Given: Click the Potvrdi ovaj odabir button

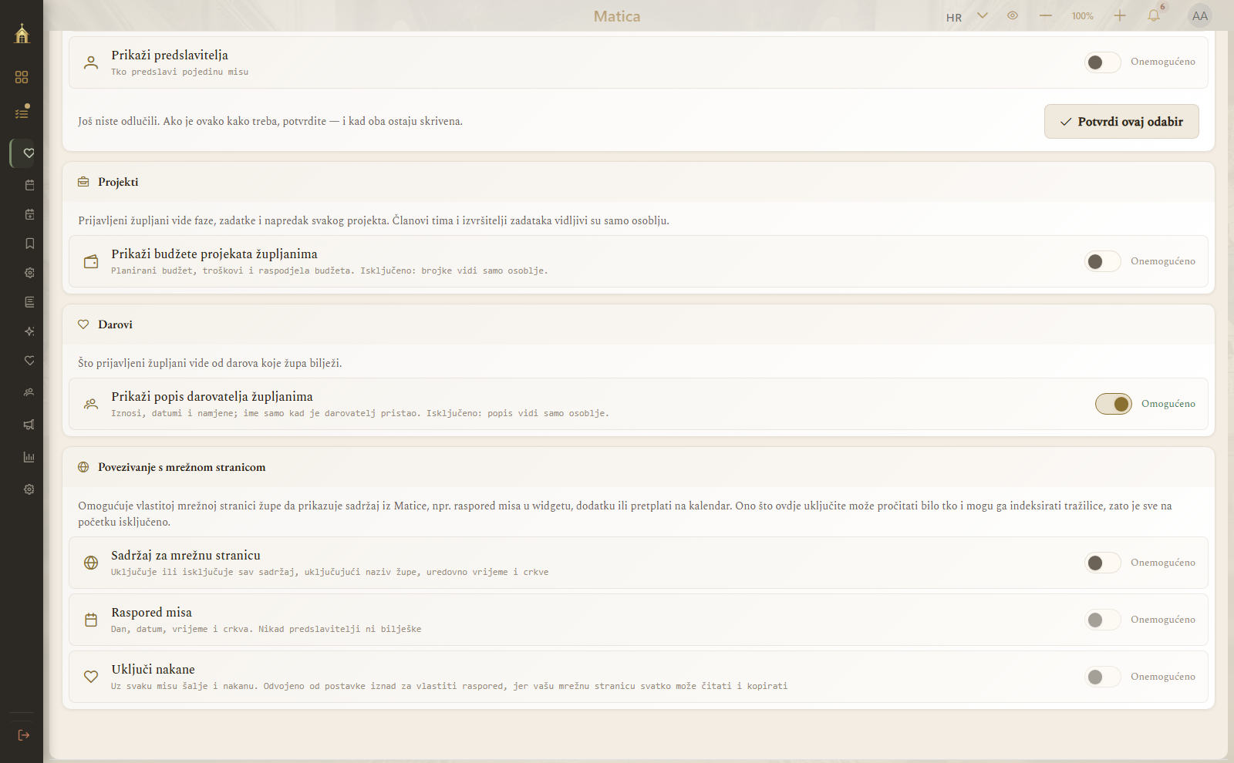Looking at the screenshot, I should coord(1121,122).
